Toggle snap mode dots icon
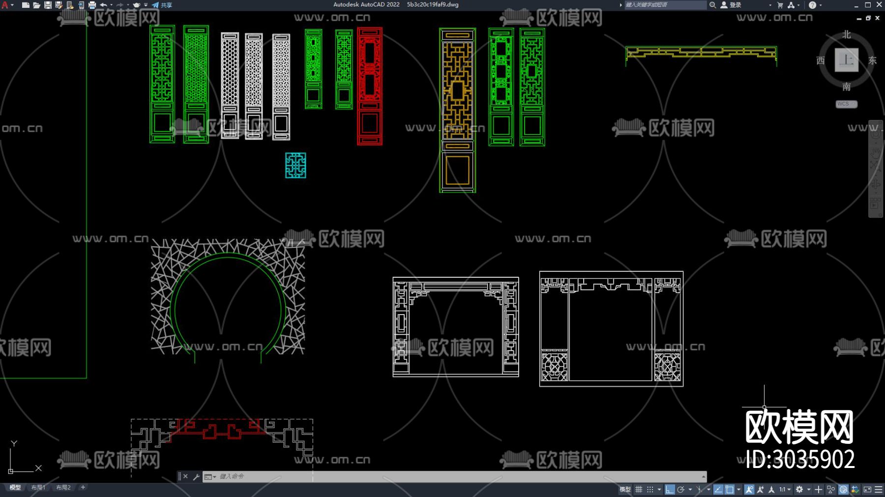885x497 pixels. 650,490
